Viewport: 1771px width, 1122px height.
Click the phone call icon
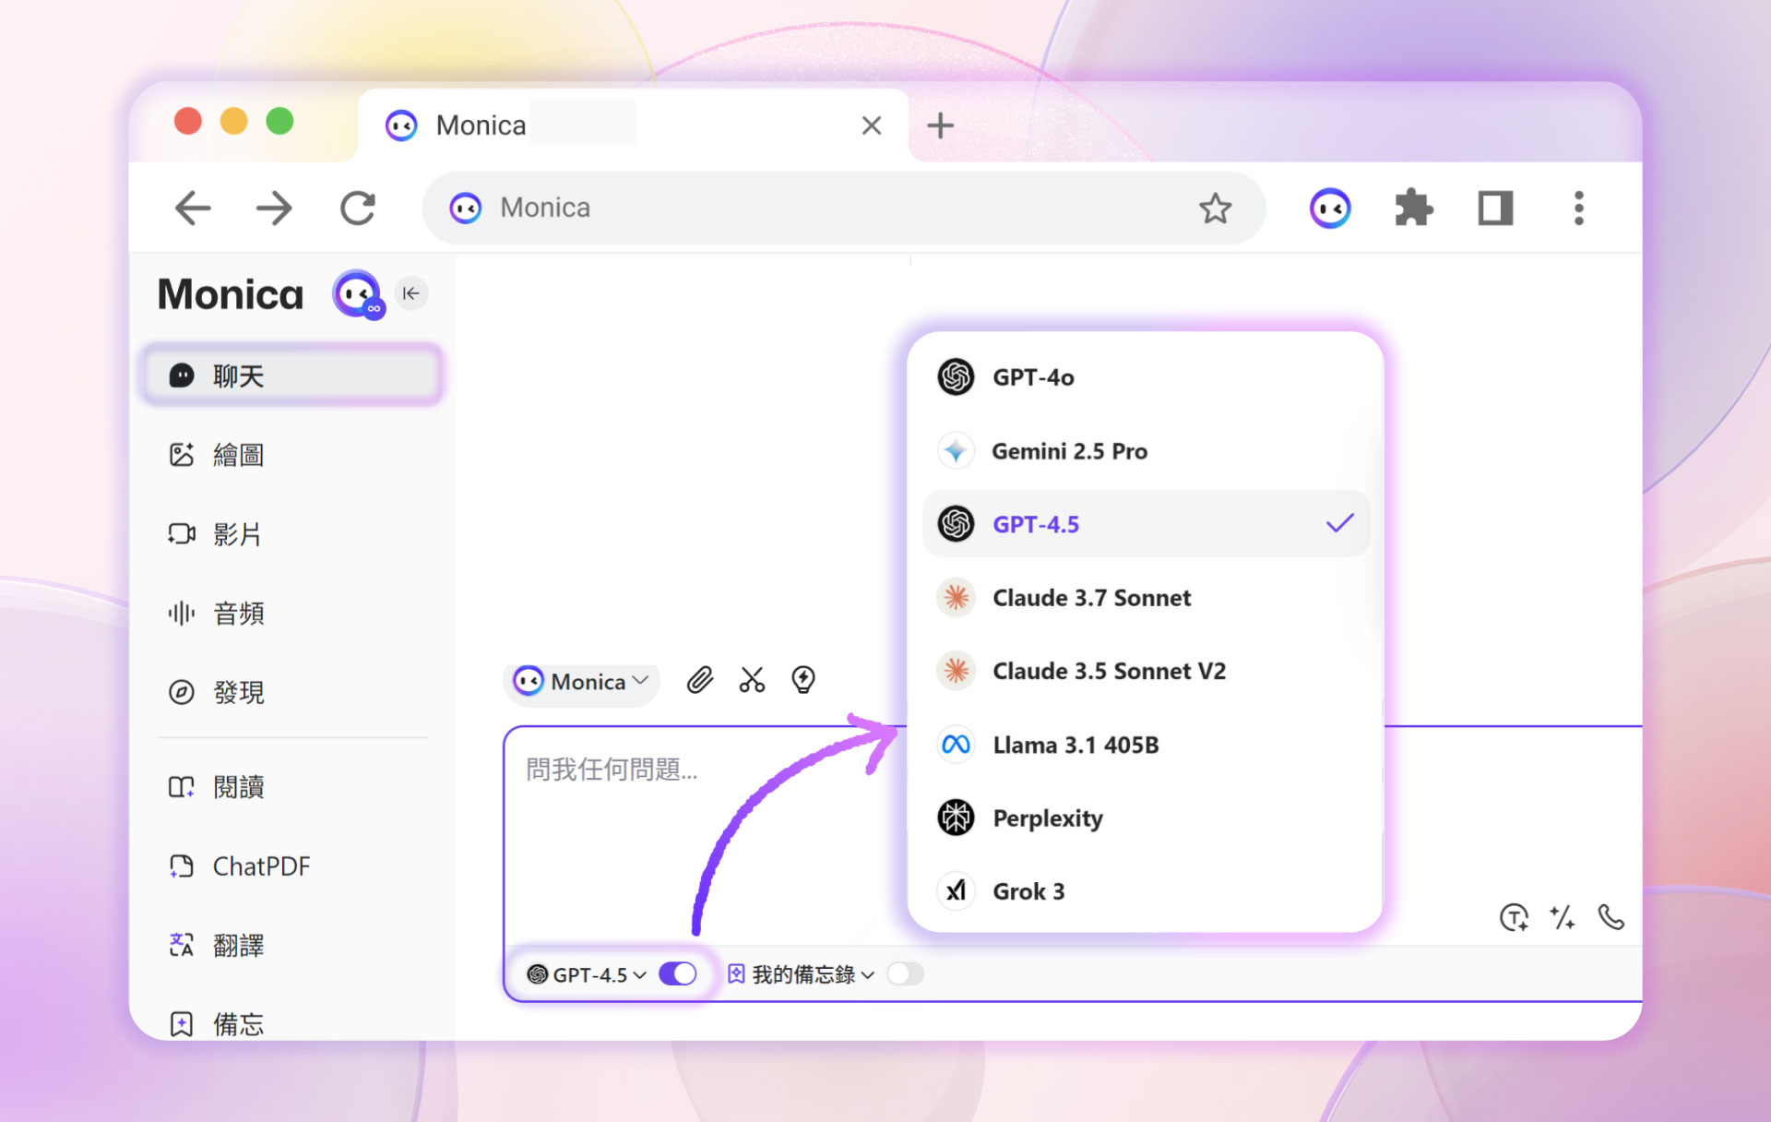(1611, 917)
